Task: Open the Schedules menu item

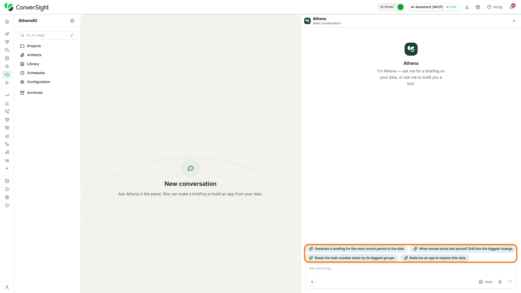Action: [47, 73]
